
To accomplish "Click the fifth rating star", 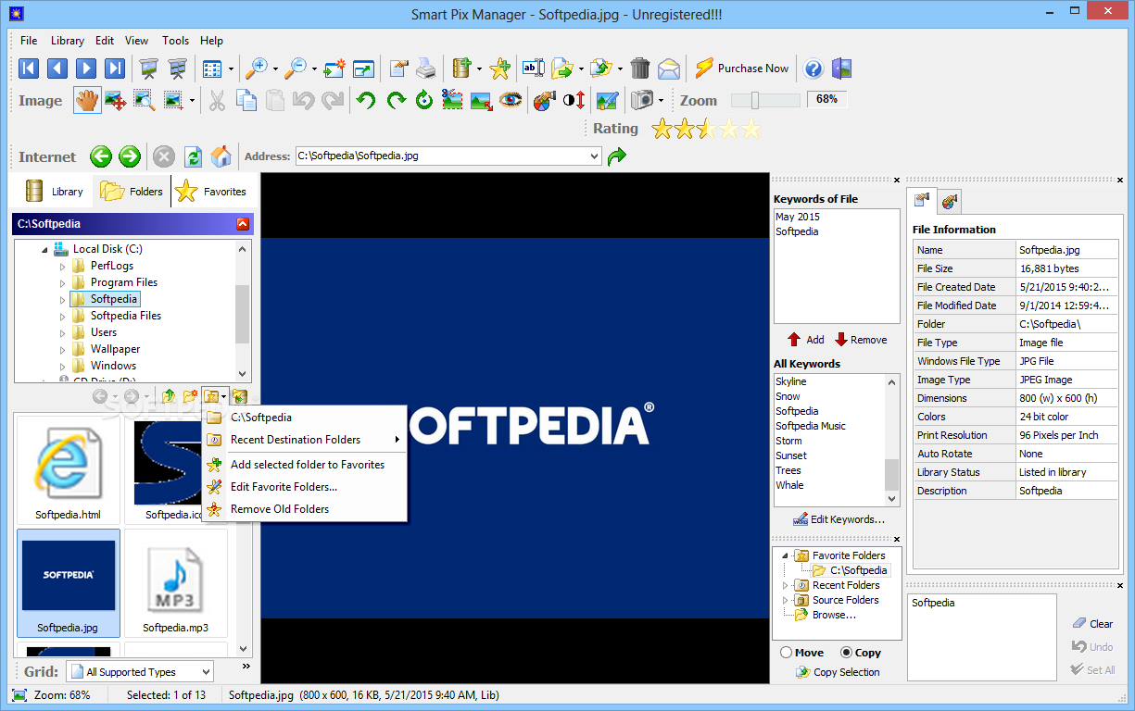I will (750, 129).
